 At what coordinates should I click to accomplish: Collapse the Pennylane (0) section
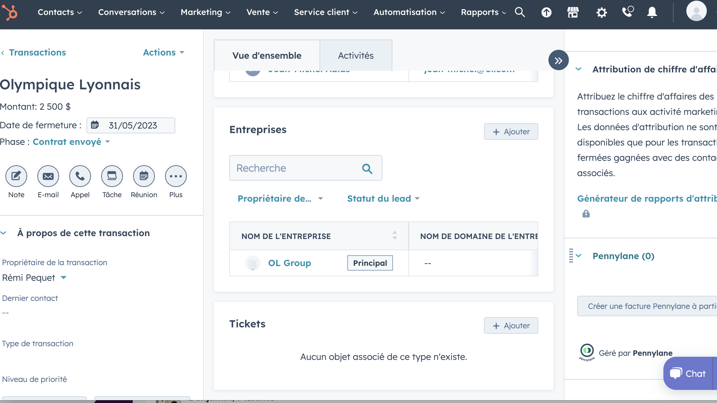coord(579,256)
